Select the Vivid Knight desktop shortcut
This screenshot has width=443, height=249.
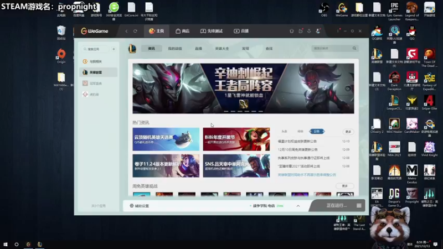click(430, 149)
